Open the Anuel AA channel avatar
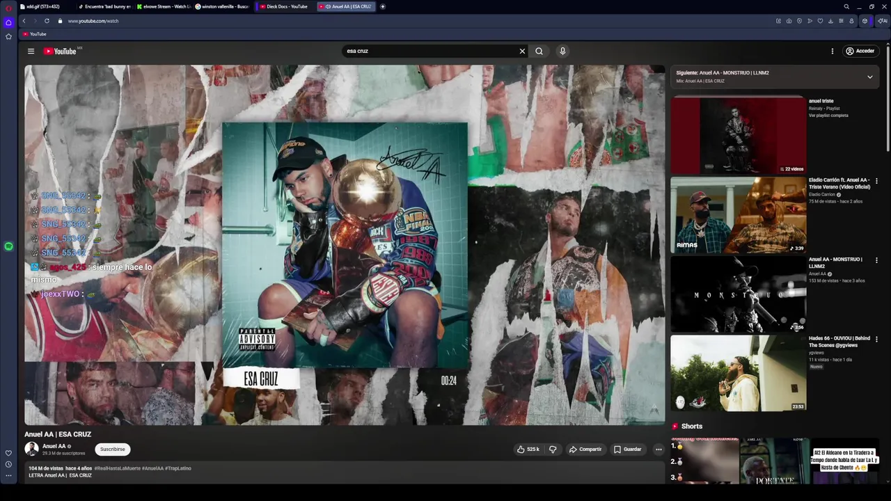Image resolution: width=891 pixels, height=501 pixels. (x=31, y=449)
